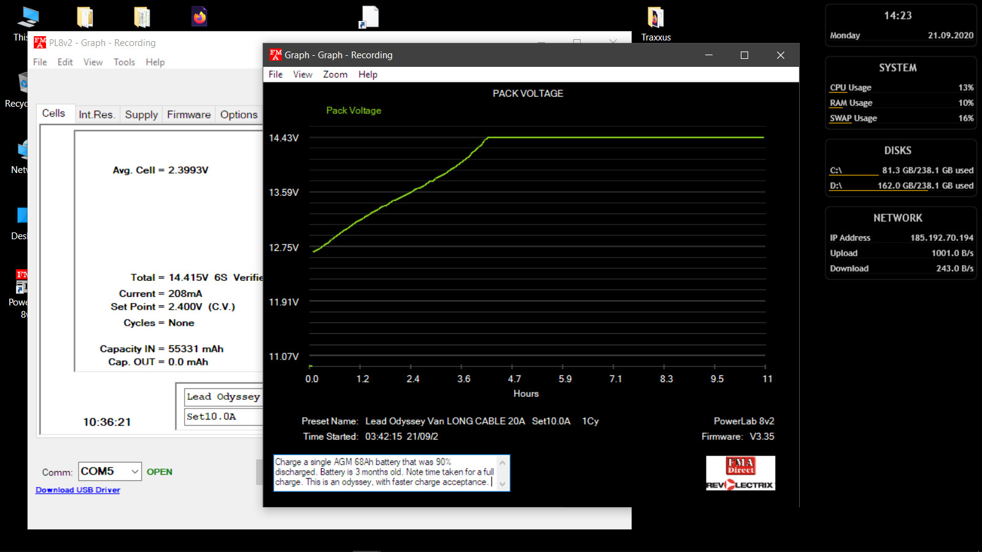The height and width of the screenshot is (552, 982).
Task: Open the Tools menu in PL8v2 window
Action: [124, 62]
